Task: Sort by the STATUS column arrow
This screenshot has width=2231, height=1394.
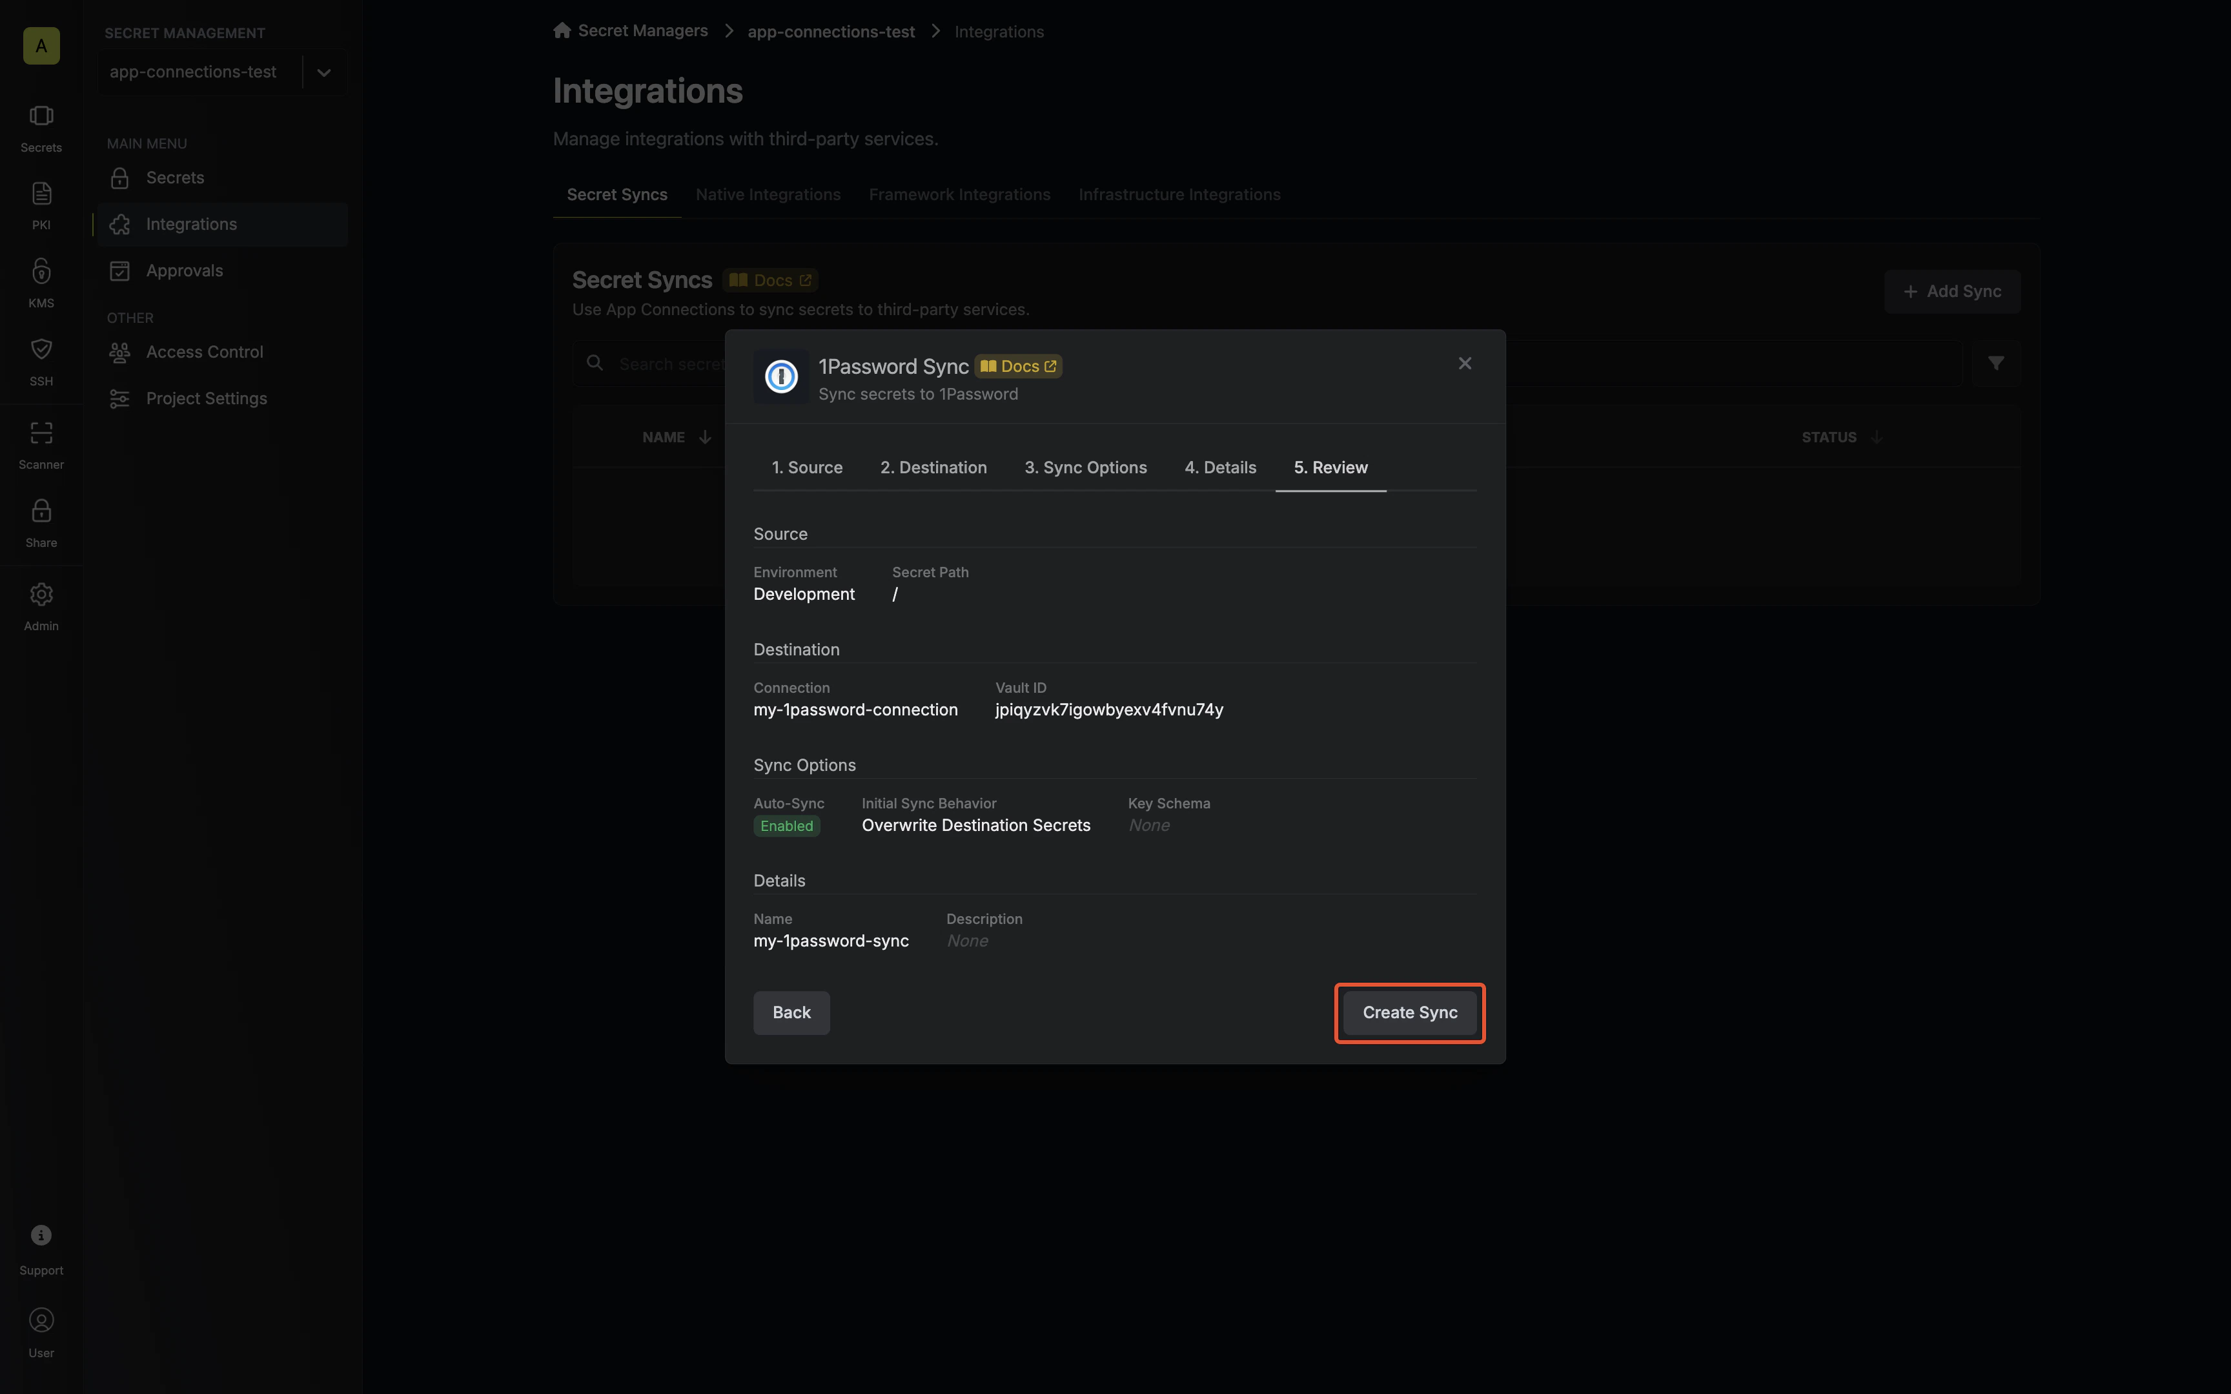Action: click(x=1876, y=437)
